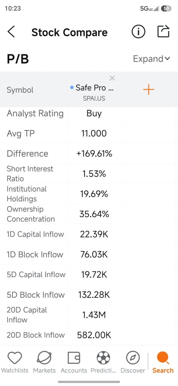Add a stock with the orange plus
Viewport: 178px width, 386px height.
tap(149, 90)
